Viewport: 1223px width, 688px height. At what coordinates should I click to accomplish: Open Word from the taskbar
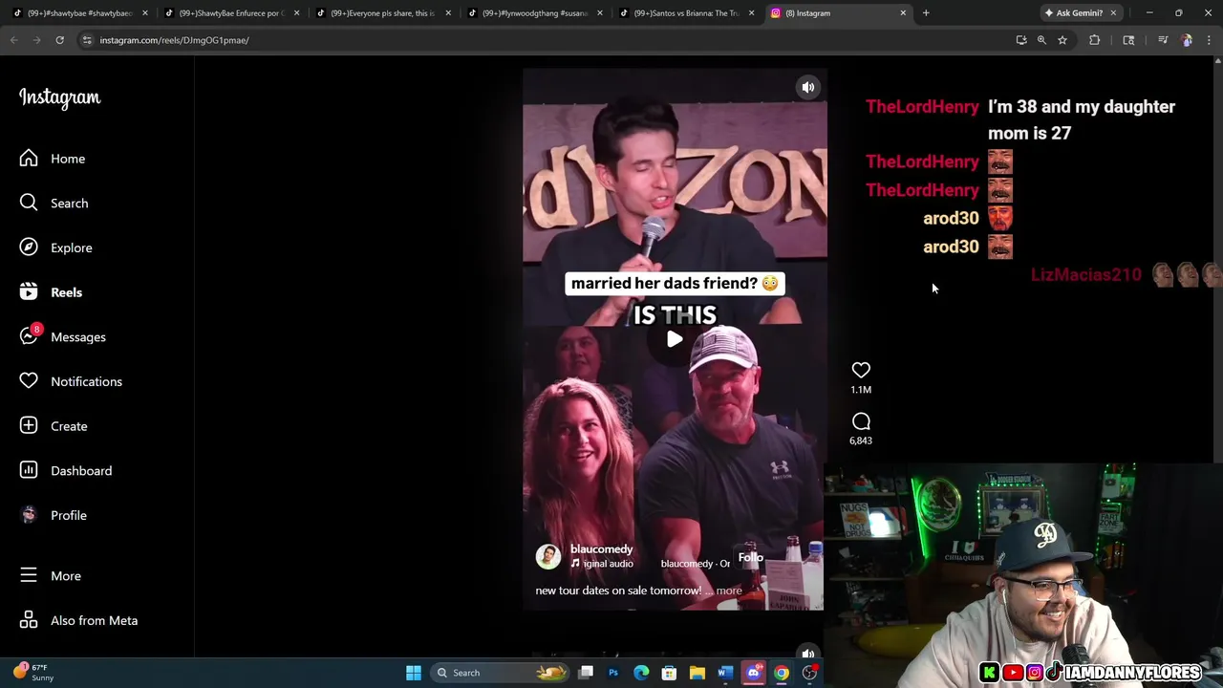(724, 673)
